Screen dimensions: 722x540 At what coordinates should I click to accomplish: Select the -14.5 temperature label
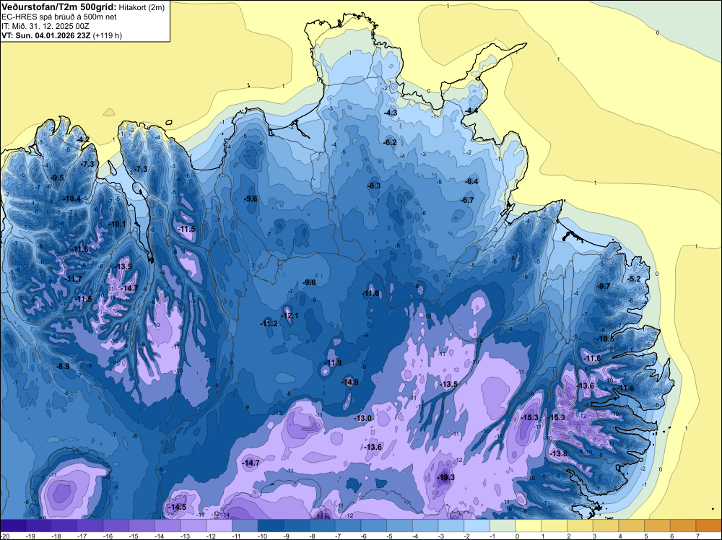click(x=177, y=507)
